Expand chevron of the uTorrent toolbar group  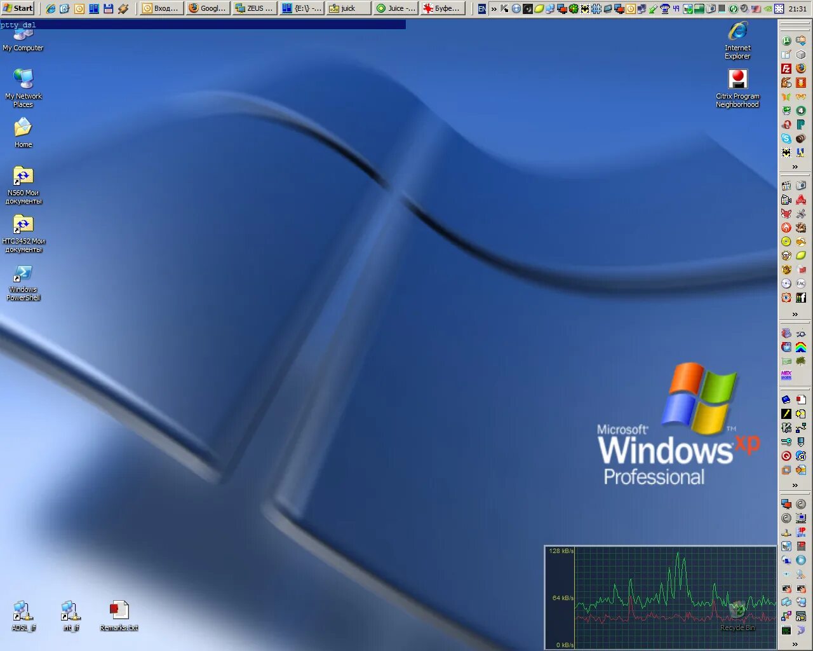pyautogui.click(x=795, y=167)
